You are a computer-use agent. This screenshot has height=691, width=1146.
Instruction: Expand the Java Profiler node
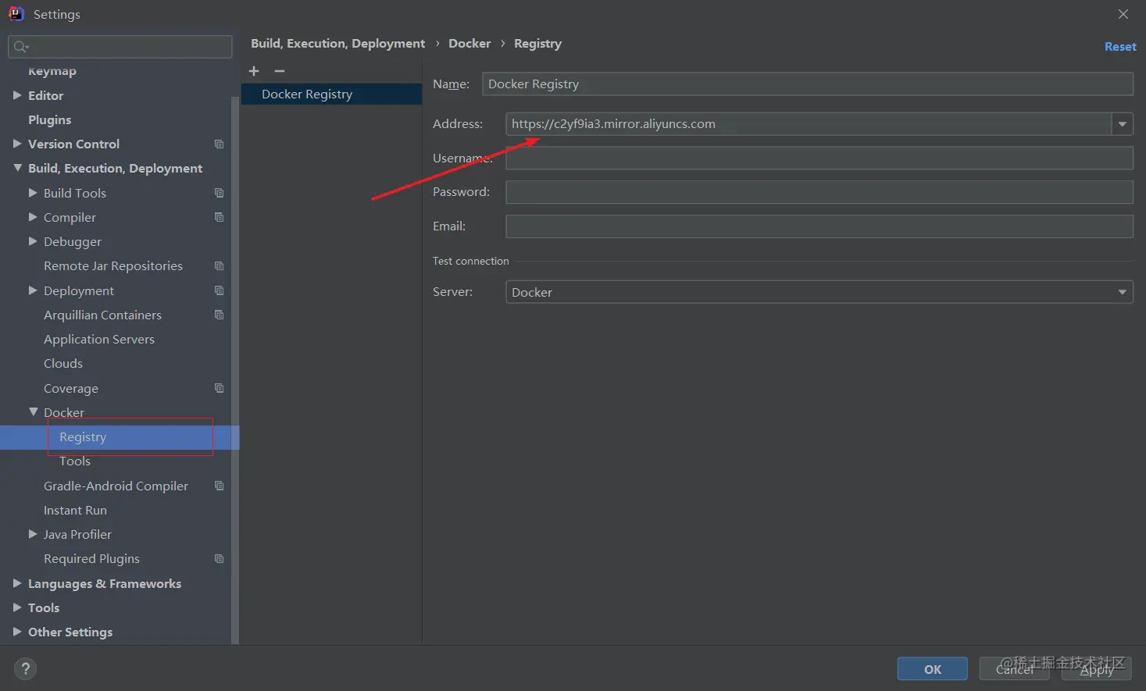(x=33, y=534)
